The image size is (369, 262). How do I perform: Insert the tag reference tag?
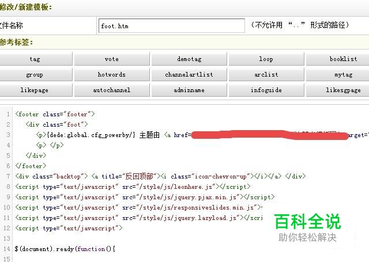click(x=36, y=59)
